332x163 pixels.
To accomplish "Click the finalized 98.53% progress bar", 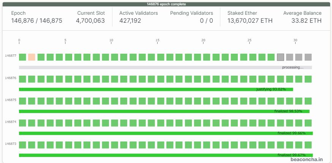I will pos(164,111).
